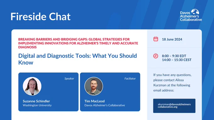Click the 'Fireside Chat' heading
The width and height of the screenshot is (214, 120).
[41, 17]
